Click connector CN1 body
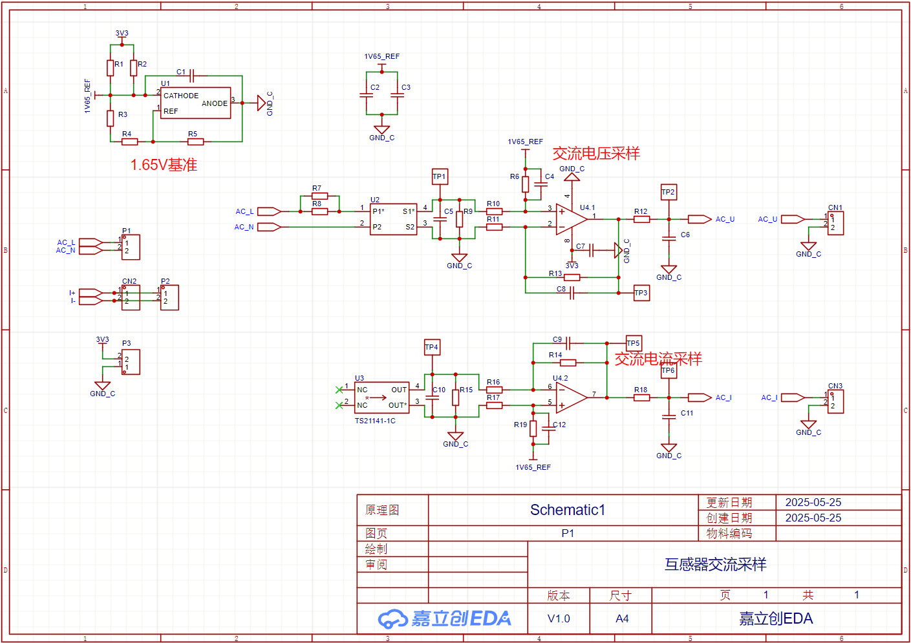 click(835, 223)
